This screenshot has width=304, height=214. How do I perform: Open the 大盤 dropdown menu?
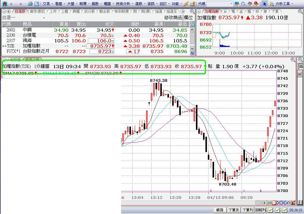pyautogui.click(x=72, y=4)
